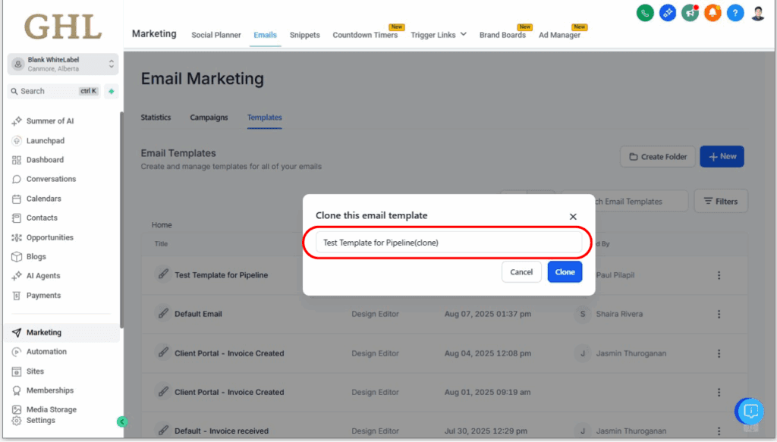
Task: Click the template name input field
Action: point(448,243)
